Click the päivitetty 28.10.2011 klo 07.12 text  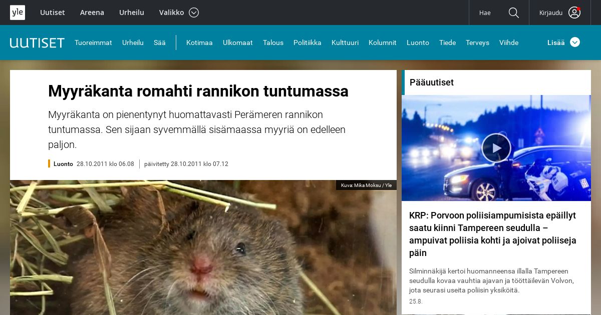186,163
